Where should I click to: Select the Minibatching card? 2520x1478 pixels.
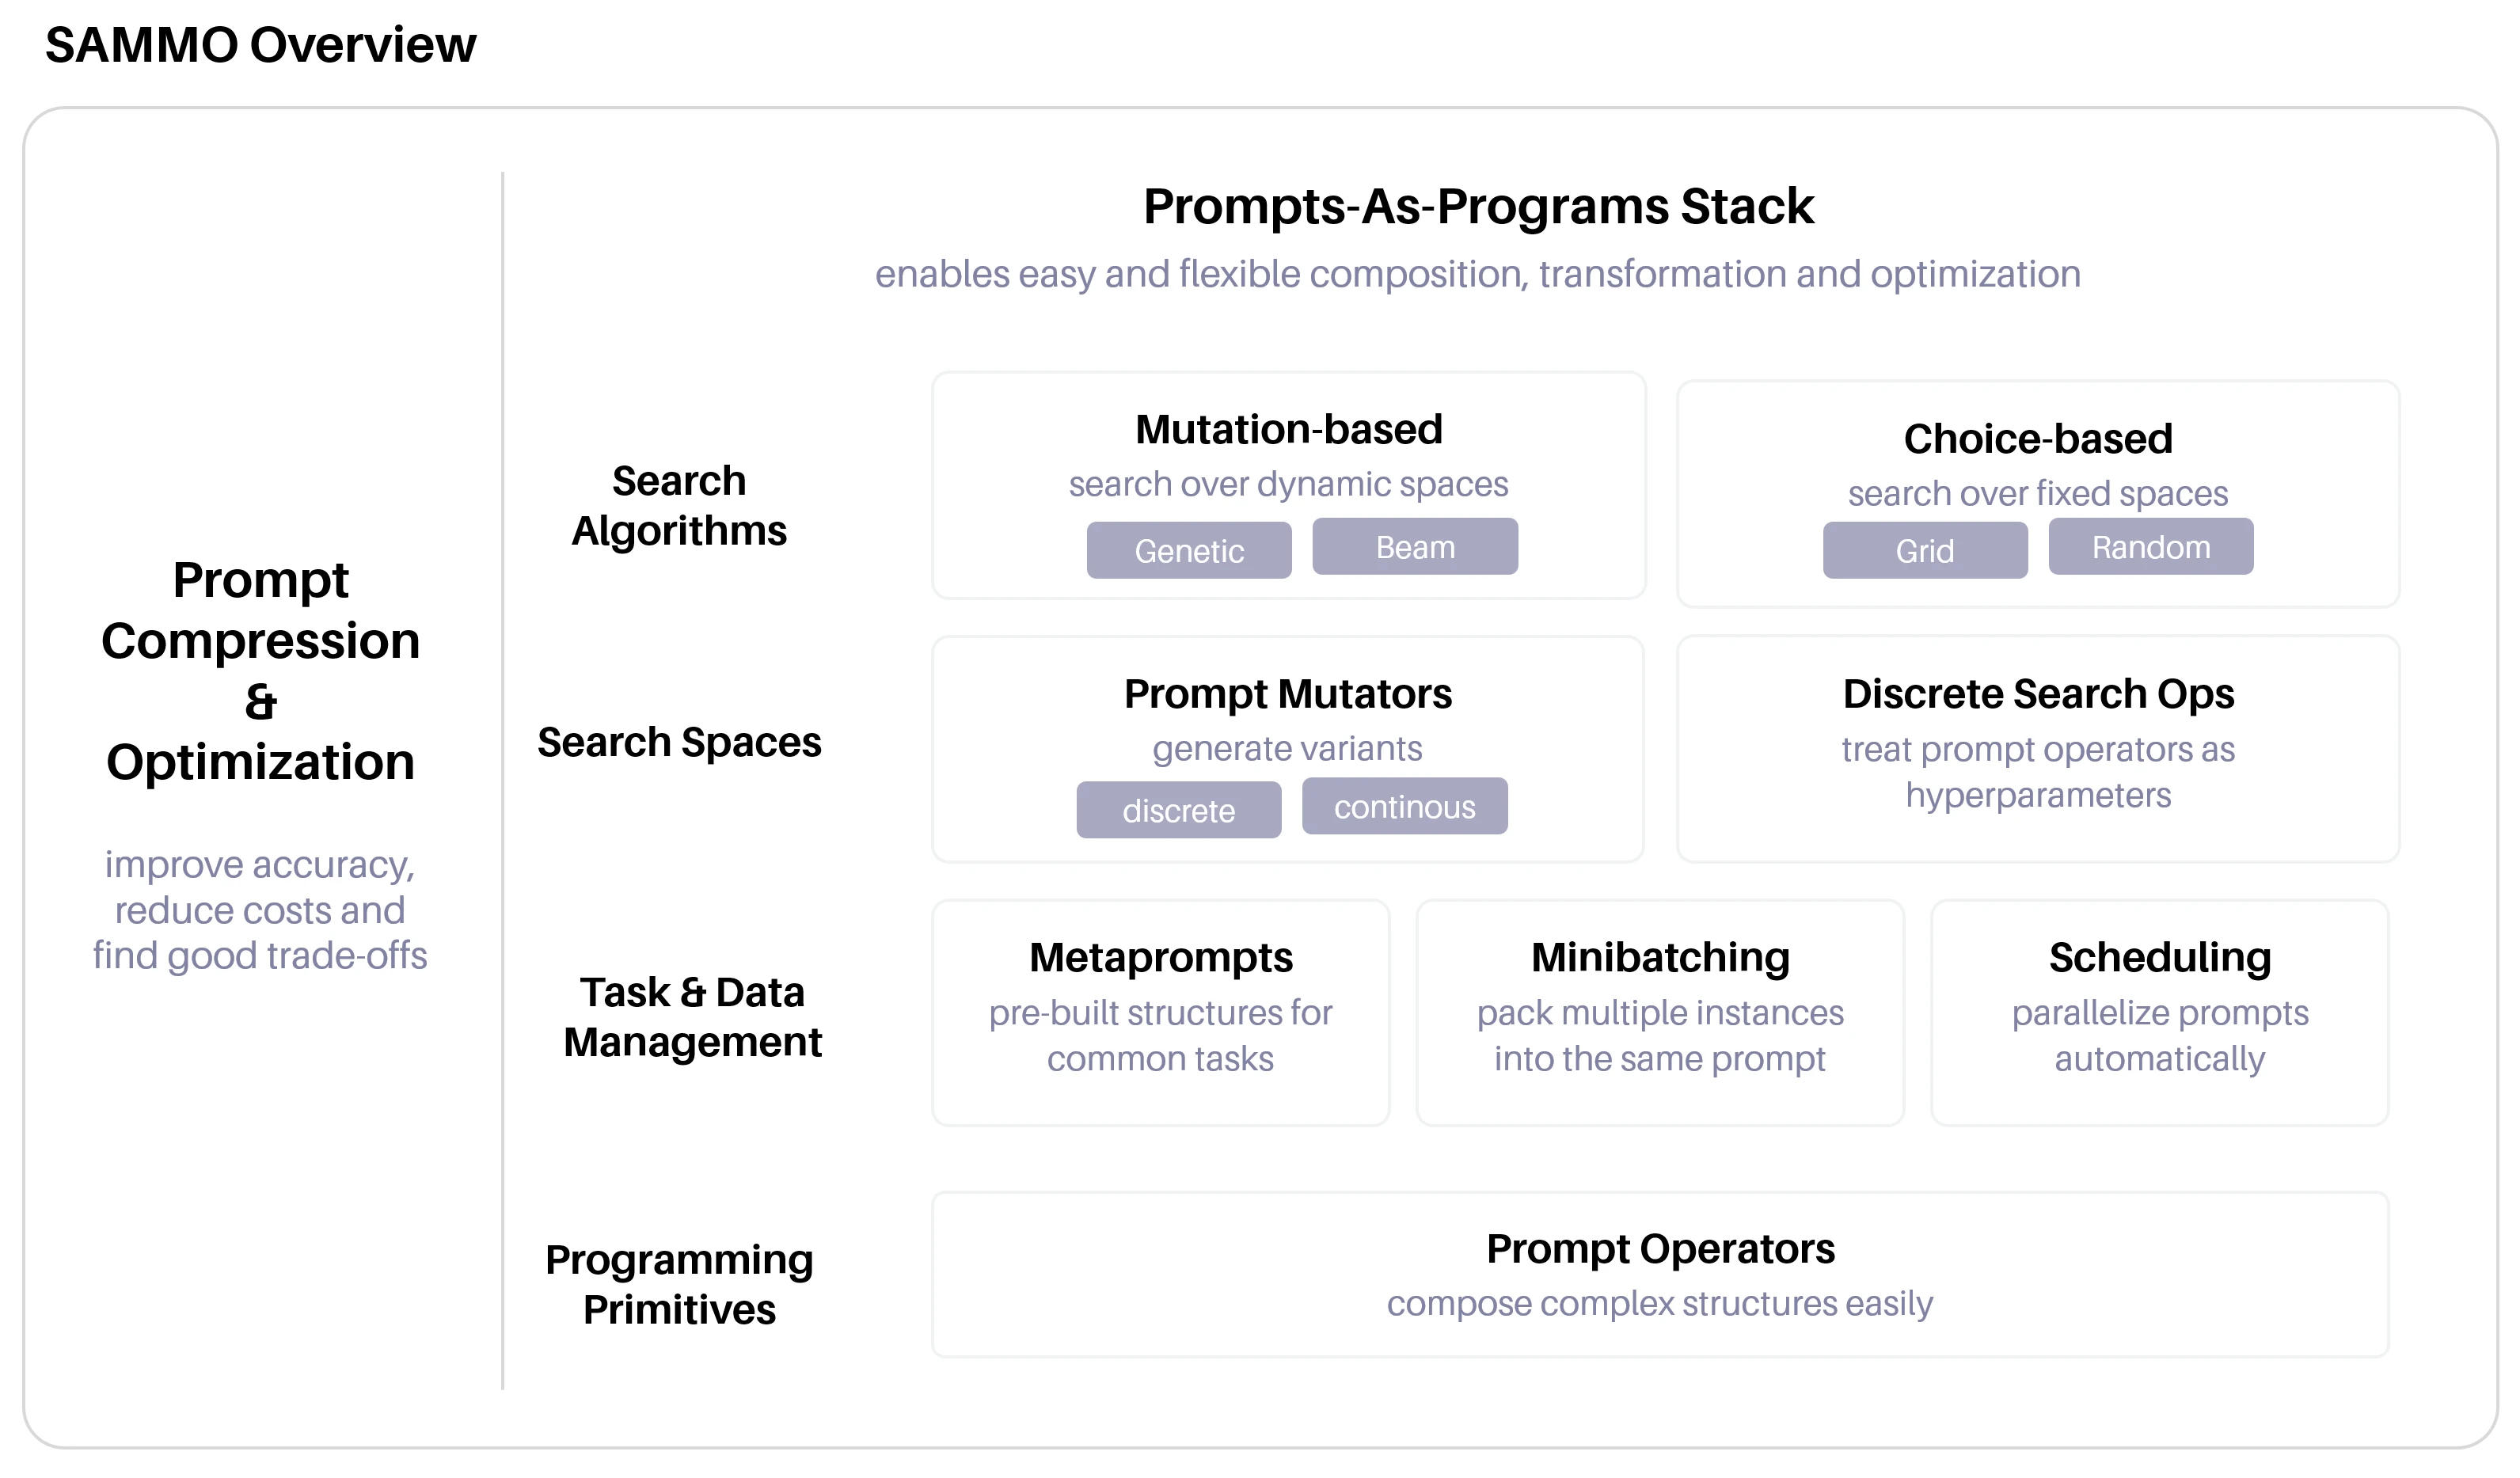coord(1660,1013)
